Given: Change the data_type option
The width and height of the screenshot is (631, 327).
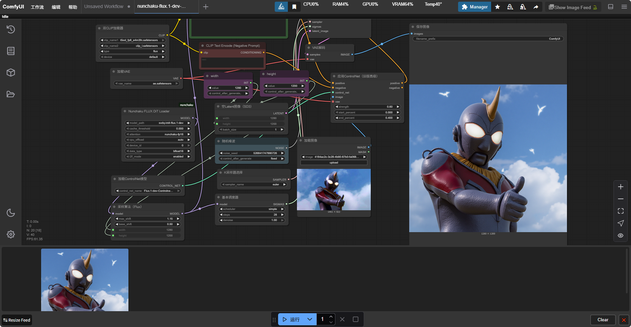Looking at the screenshot, I should click(159, 151).
